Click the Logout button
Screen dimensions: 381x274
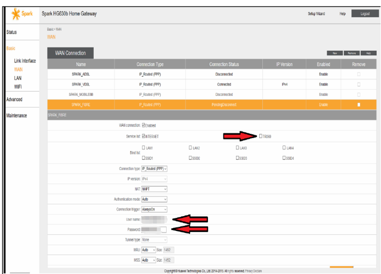click(365, 14)
